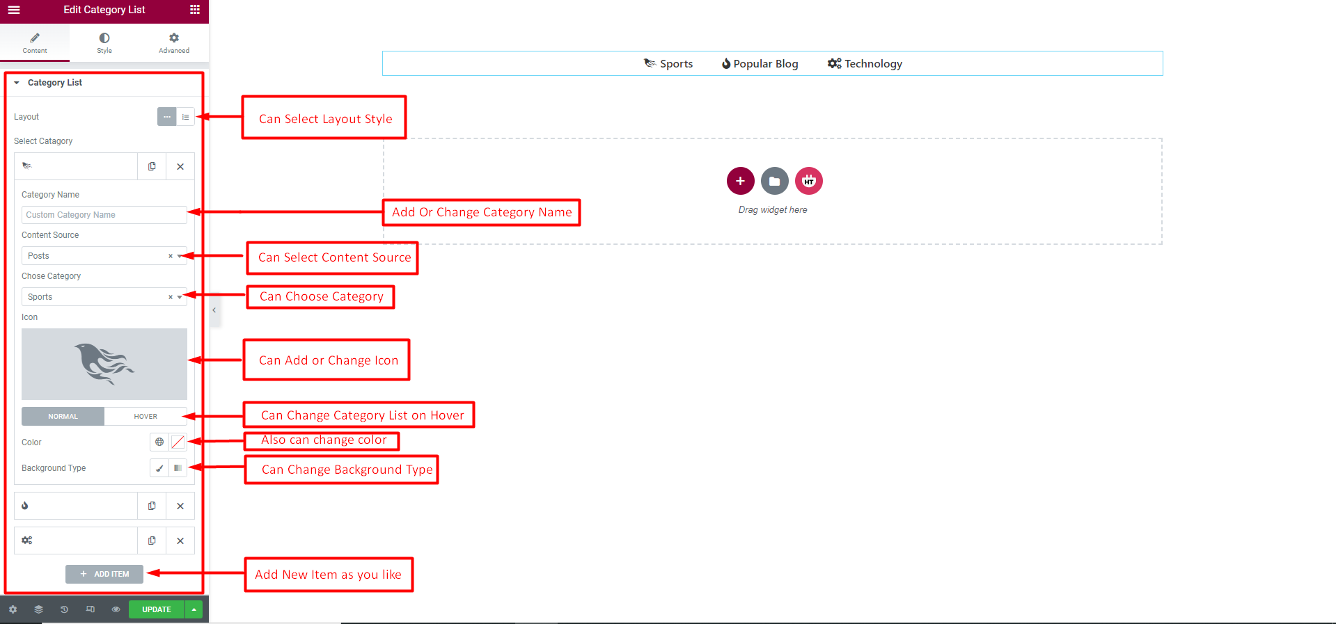This screenshot has height=624, width=1336.
Task: Toggle Responsive mode icon
Action: click(x=90, y=609)
